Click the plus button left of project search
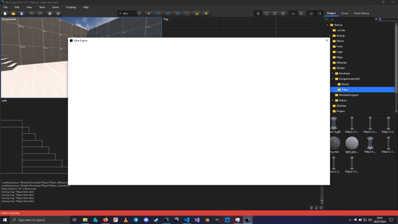 [326, 19]
